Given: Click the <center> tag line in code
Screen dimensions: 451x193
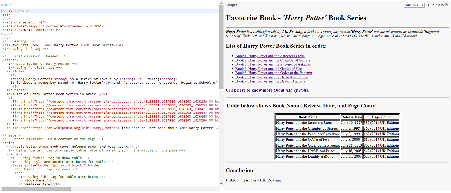Looking at the screenshot, I should click(14, 154).
